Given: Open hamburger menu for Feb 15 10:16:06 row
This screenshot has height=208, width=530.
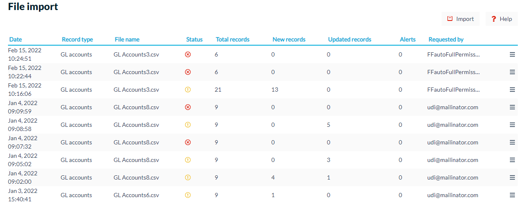Looking at the screenshot, I should [x=512, y=90].
